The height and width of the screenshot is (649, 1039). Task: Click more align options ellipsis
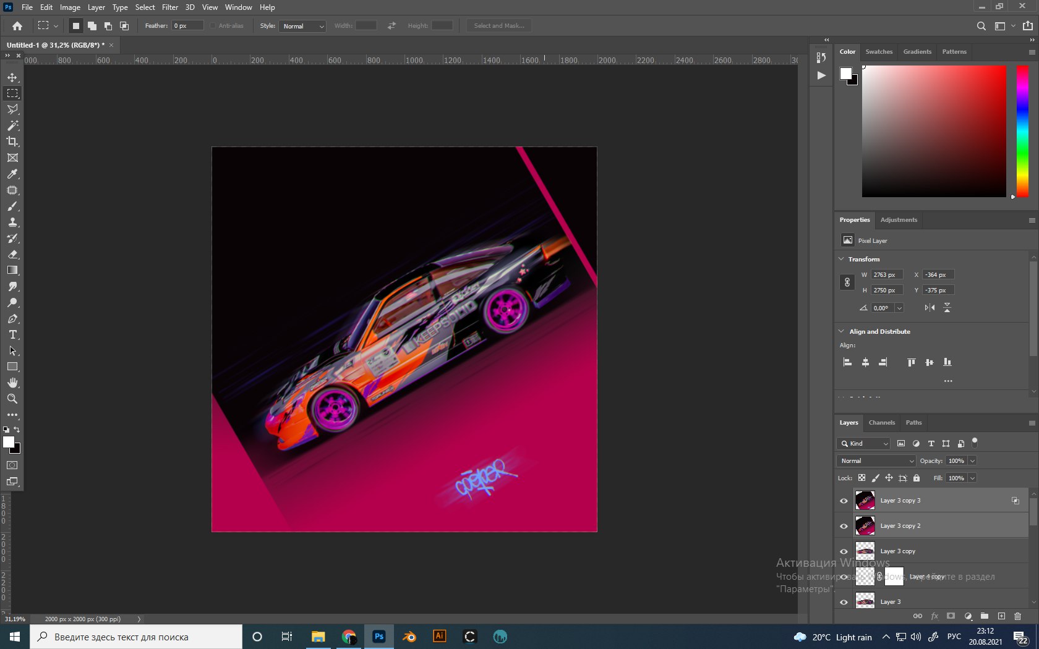coord(948,381)
